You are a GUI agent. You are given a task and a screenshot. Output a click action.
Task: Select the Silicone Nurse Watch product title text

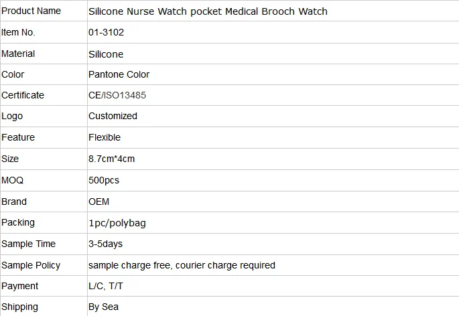pyautogui.click(x=208, y=11)
